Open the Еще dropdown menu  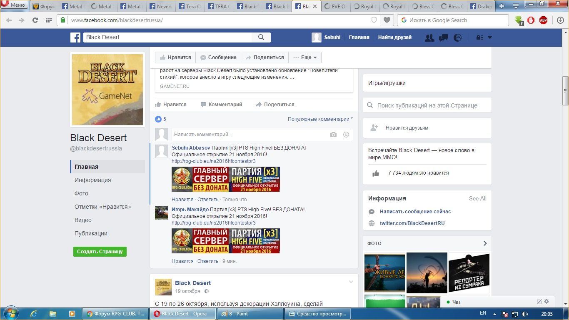305,57
